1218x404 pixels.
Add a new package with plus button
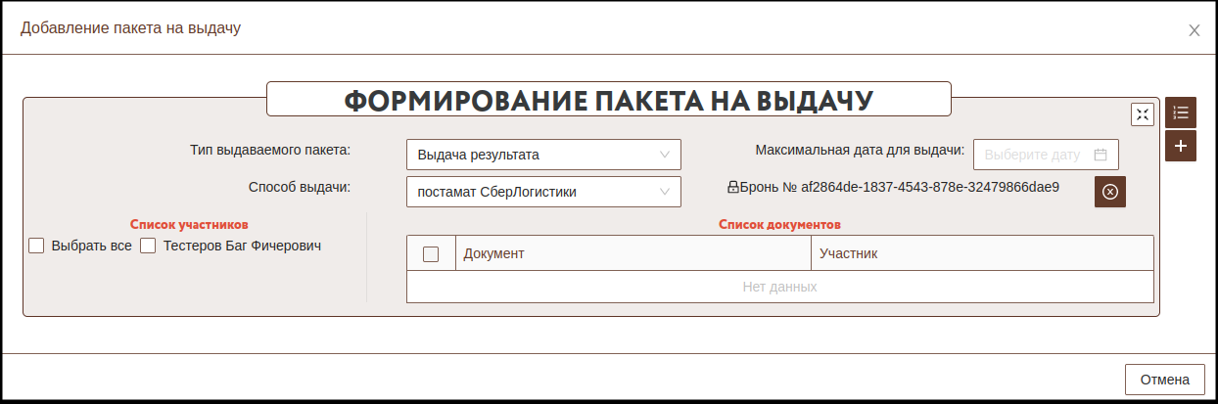(x=1181, y=146)
